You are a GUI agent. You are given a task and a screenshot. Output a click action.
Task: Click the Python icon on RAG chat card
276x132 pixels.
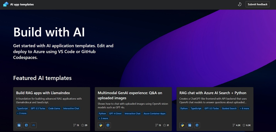coord(182,125)
